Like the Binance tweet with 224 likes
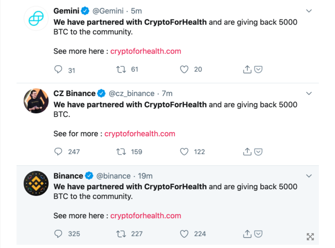Viewport: 335px width, 248px height. 184,233
